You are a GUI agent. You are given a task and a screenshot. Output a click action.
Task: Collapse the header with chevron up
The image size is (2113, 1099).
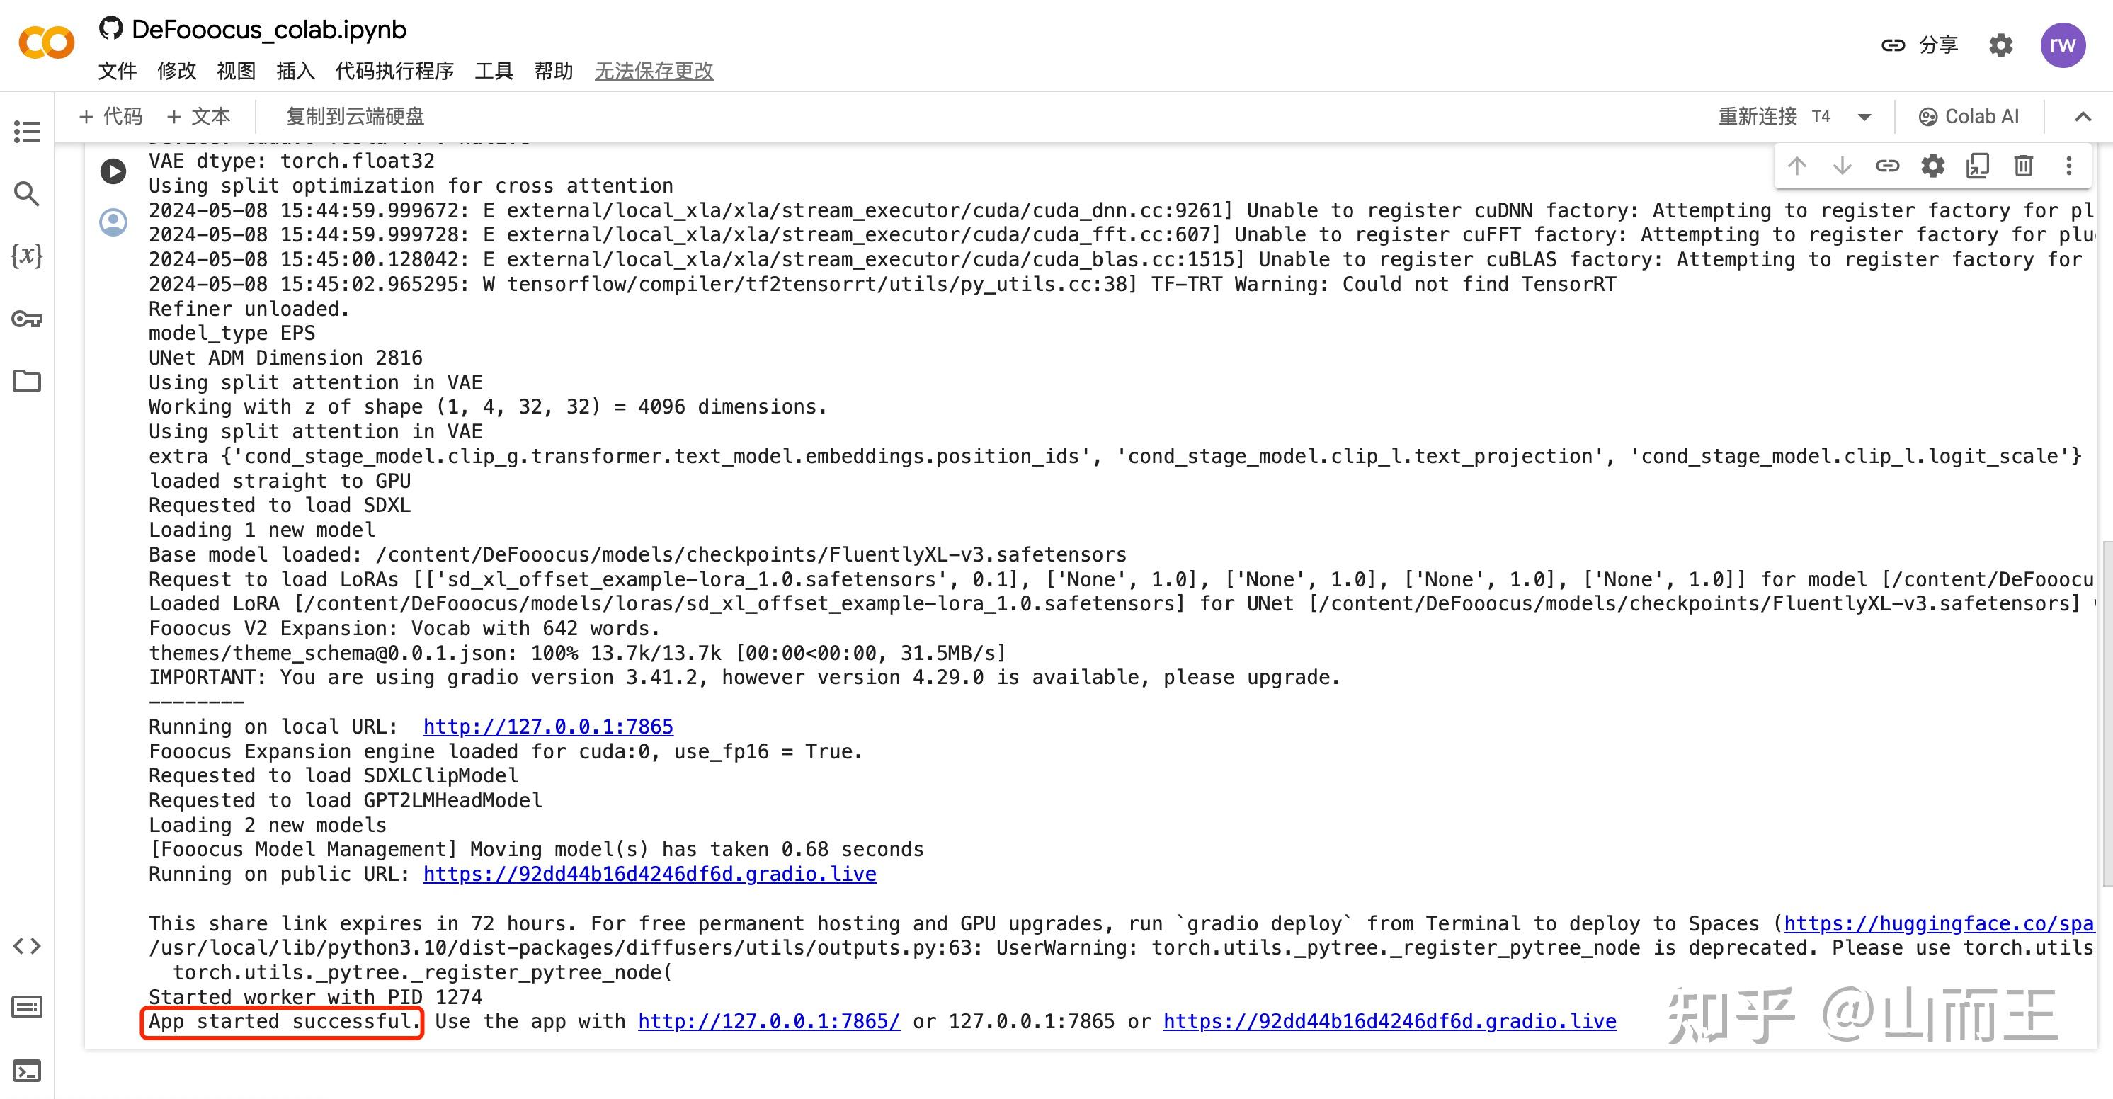(x=2083, y=116)
